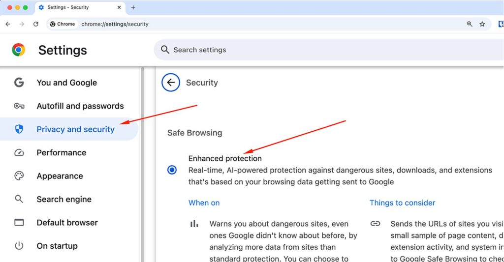Open You and Google settings
This screenshot has width=504, height=262.
[x=66, y=83]
